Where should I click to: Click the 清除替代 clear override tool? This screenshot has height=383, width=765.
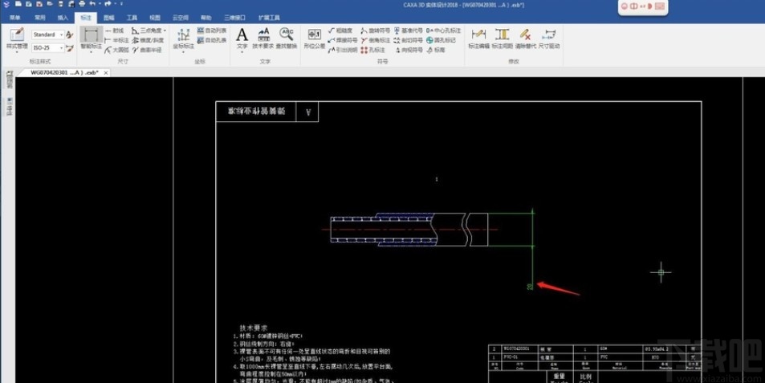526,38
